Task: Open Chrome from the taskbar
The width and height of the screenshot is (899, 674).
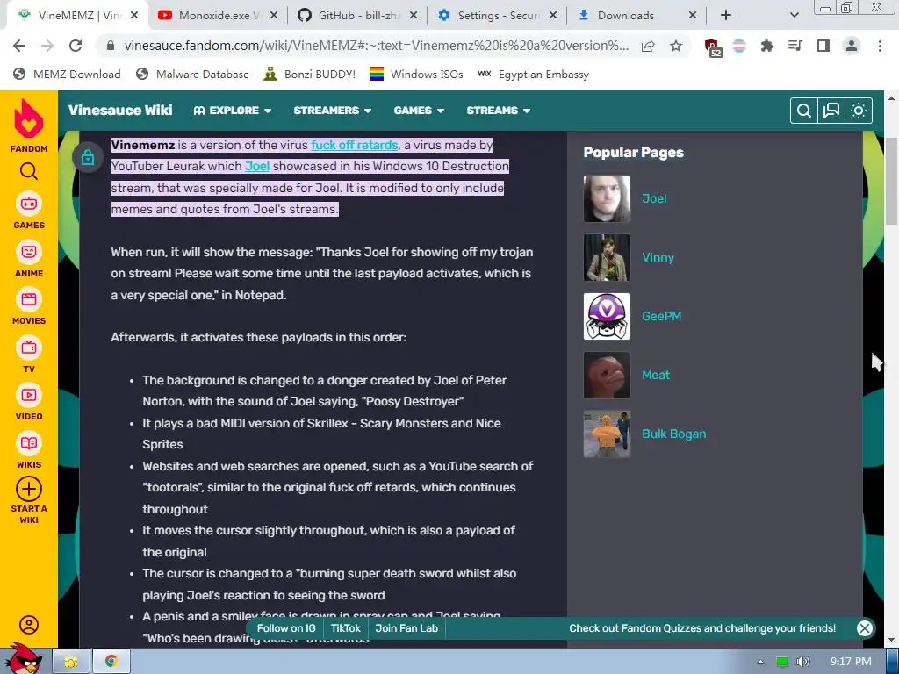Action: 111,662
